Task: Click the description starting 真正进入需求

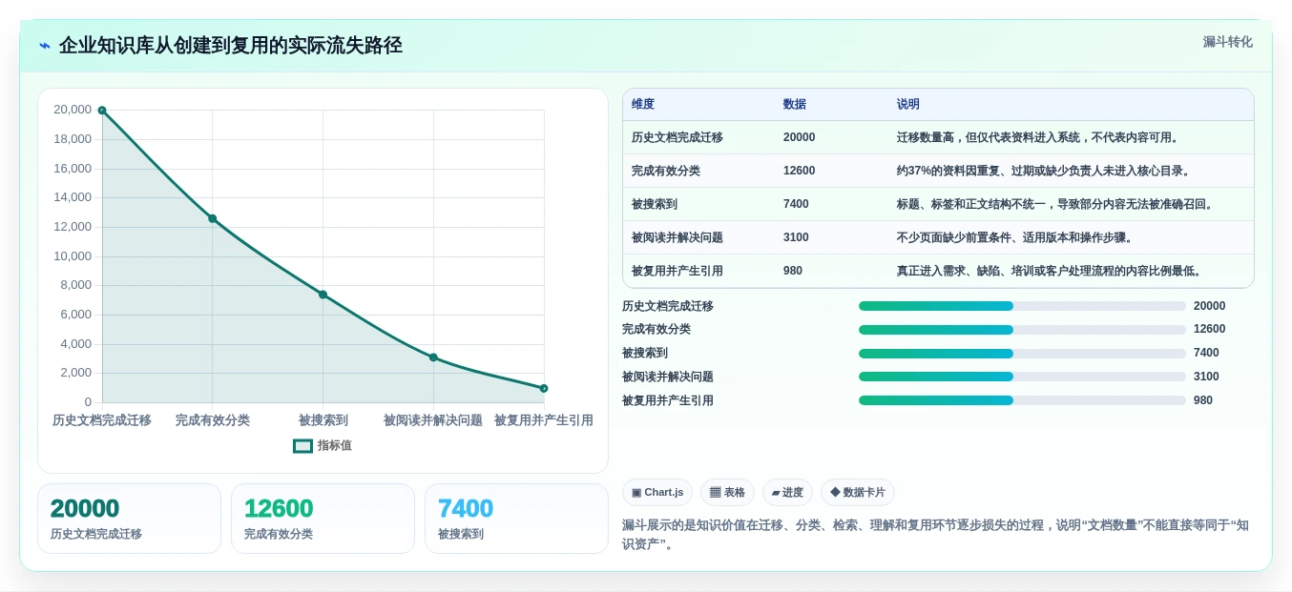Action: (1052, 271)
